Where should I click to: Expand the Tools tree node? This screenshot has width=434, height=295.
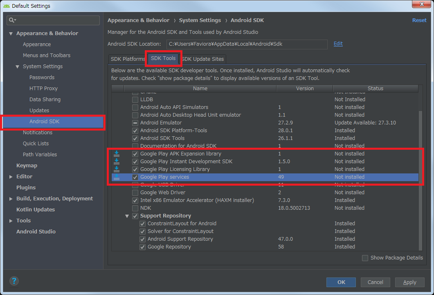[x=11, y=221]
